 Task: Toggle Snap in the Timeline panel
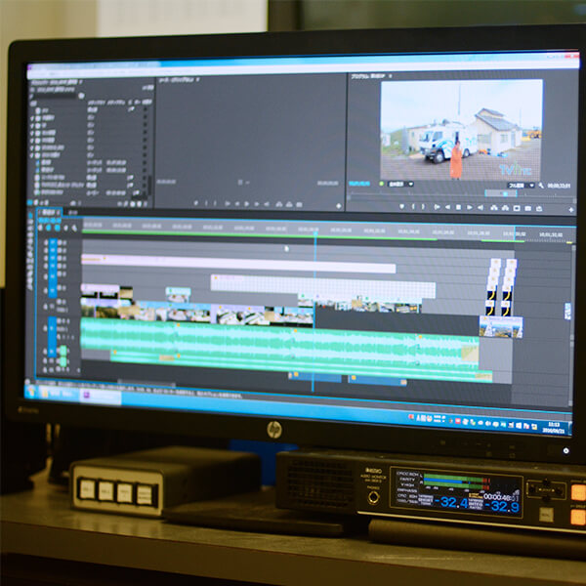click(x=49, y=228)
